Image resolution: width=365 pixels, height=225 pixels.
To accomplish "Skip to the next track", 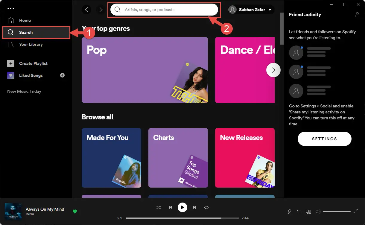I will point(194,207).
